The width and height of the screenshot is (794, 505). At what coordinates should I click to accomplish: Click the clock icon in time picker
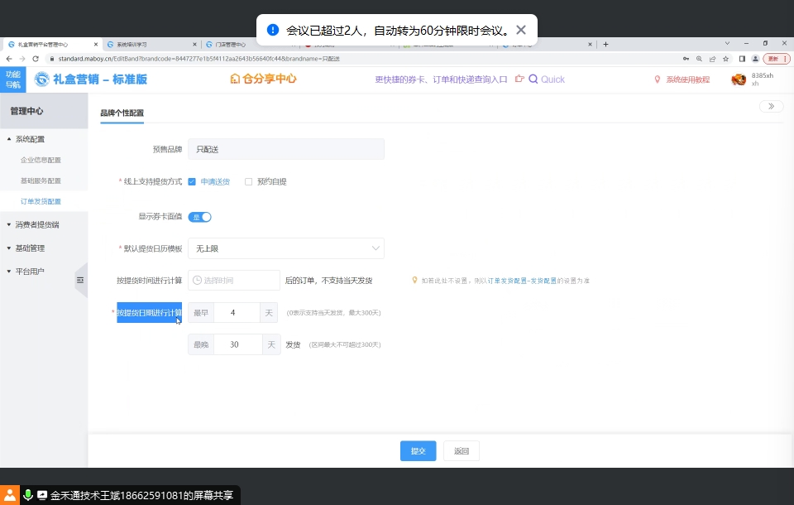coord(197,281)
